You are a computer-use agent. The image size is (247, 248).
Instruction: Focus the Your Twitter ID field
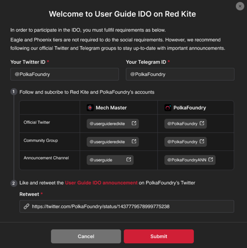click(x=64, y=74)
